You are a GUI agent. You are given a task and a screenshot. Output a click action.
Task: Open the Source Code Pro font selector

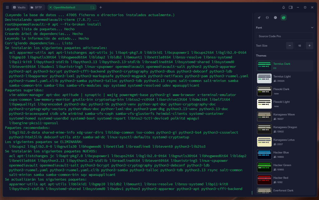coord(284,36)
